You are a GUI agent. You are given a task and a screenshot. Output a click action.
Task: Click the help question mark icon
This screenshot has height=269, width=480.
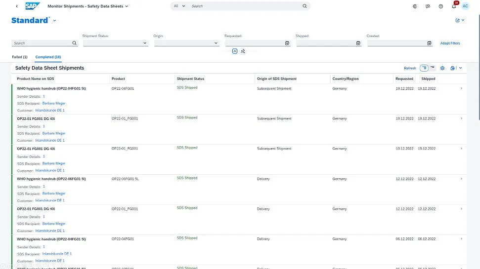pos(440,6)
